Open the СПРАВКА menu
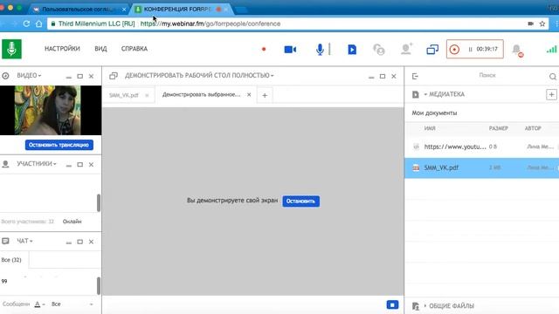Image resolution: width=559 pixels, height=314 pixels. 134,49
